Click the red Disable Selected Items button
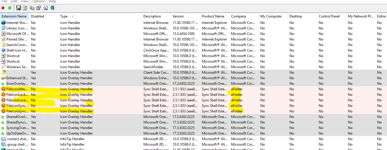 3,8
